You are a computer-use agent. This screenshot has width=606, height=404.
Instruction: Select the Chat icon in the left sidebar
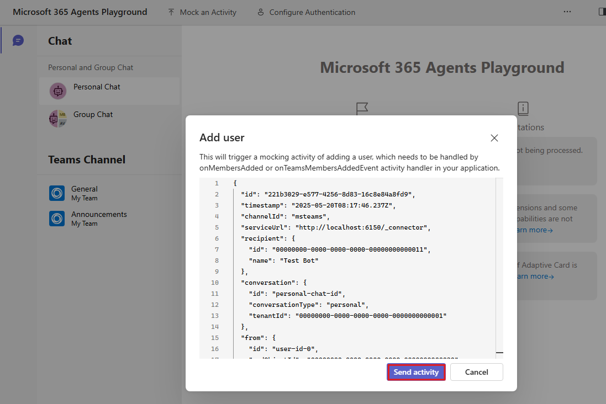[18, 40]
